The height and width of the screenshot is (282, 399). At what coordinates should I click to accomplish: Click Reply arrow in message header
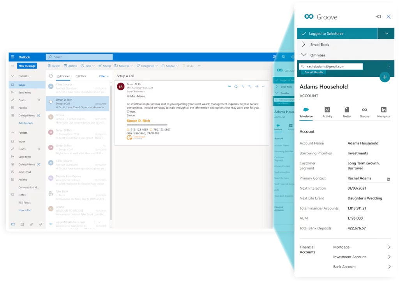(x=243, y=86)
